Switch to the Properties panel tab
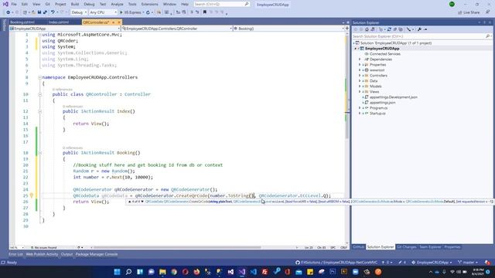The width and height of the screenshot is (495, 278). pyautogui.click(x=452, y=247)
